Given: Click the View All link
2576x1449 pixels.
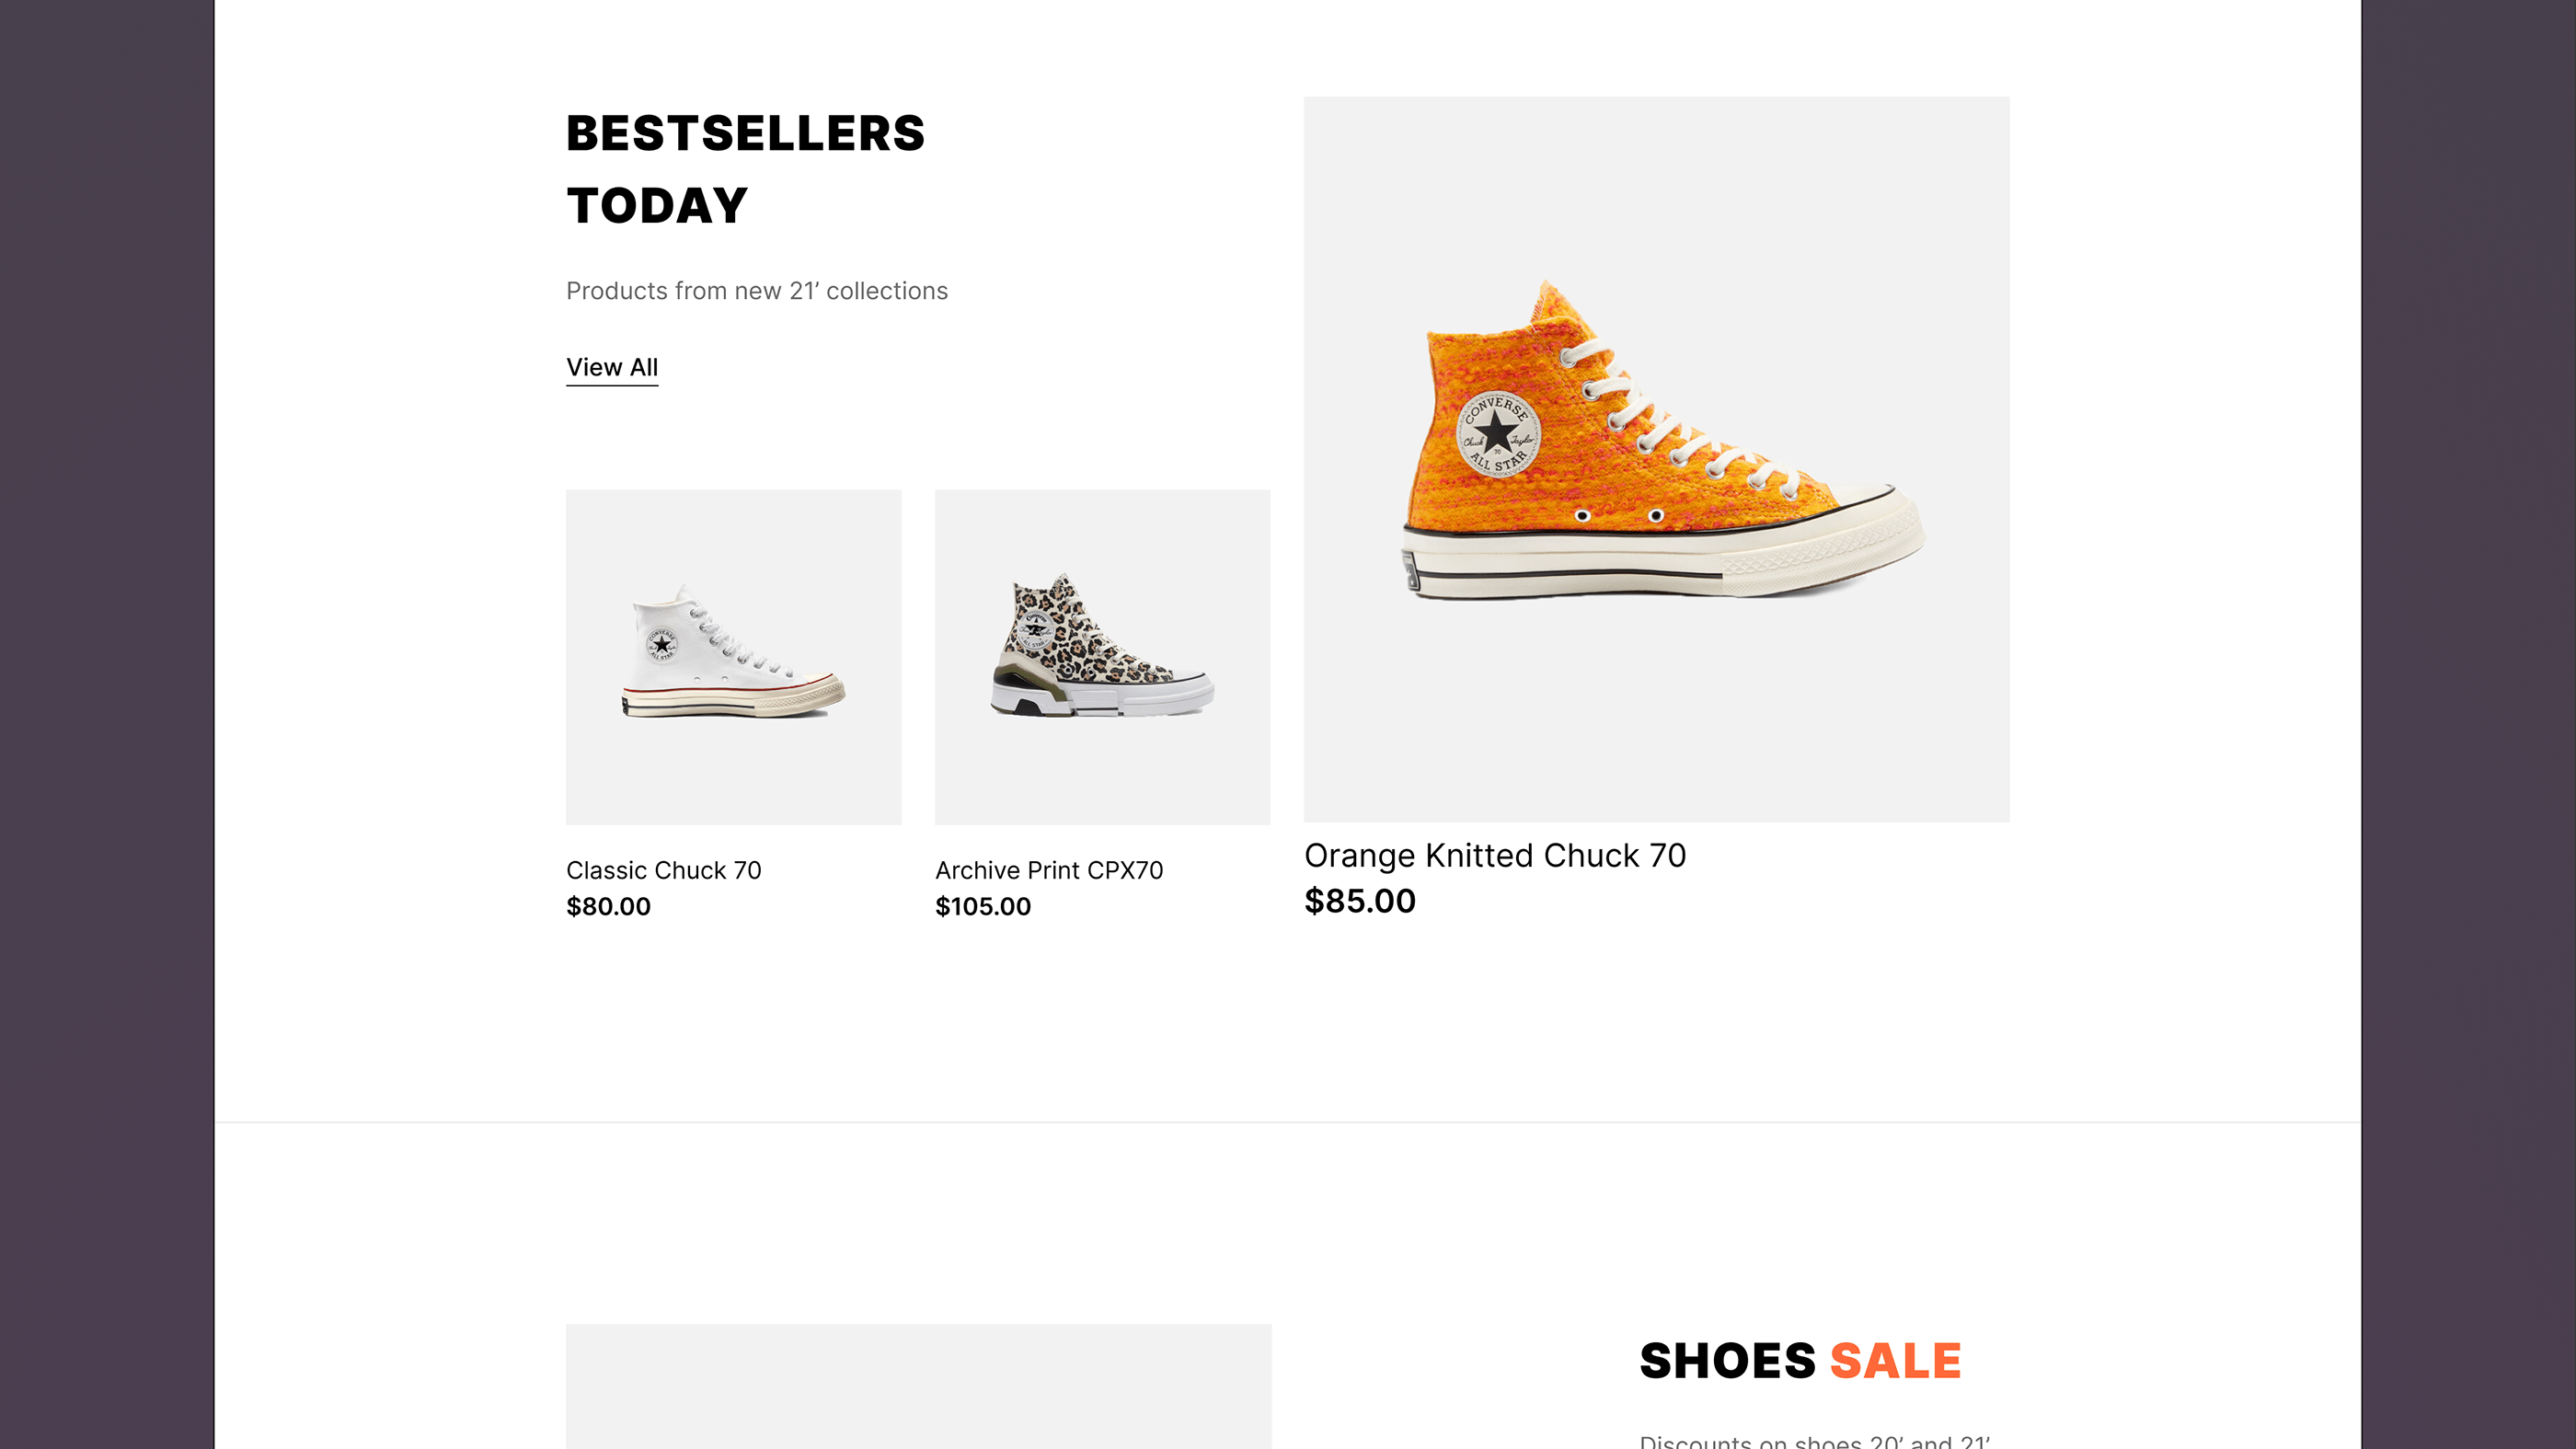Looking at the screenshot, I should click(612, 367).
